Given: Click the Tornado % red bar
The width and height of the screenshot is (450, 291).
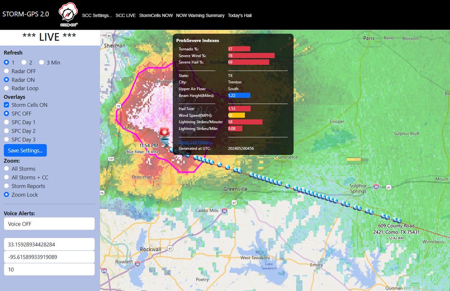Looking at the screenshot, I should click(x=239, y=49).
